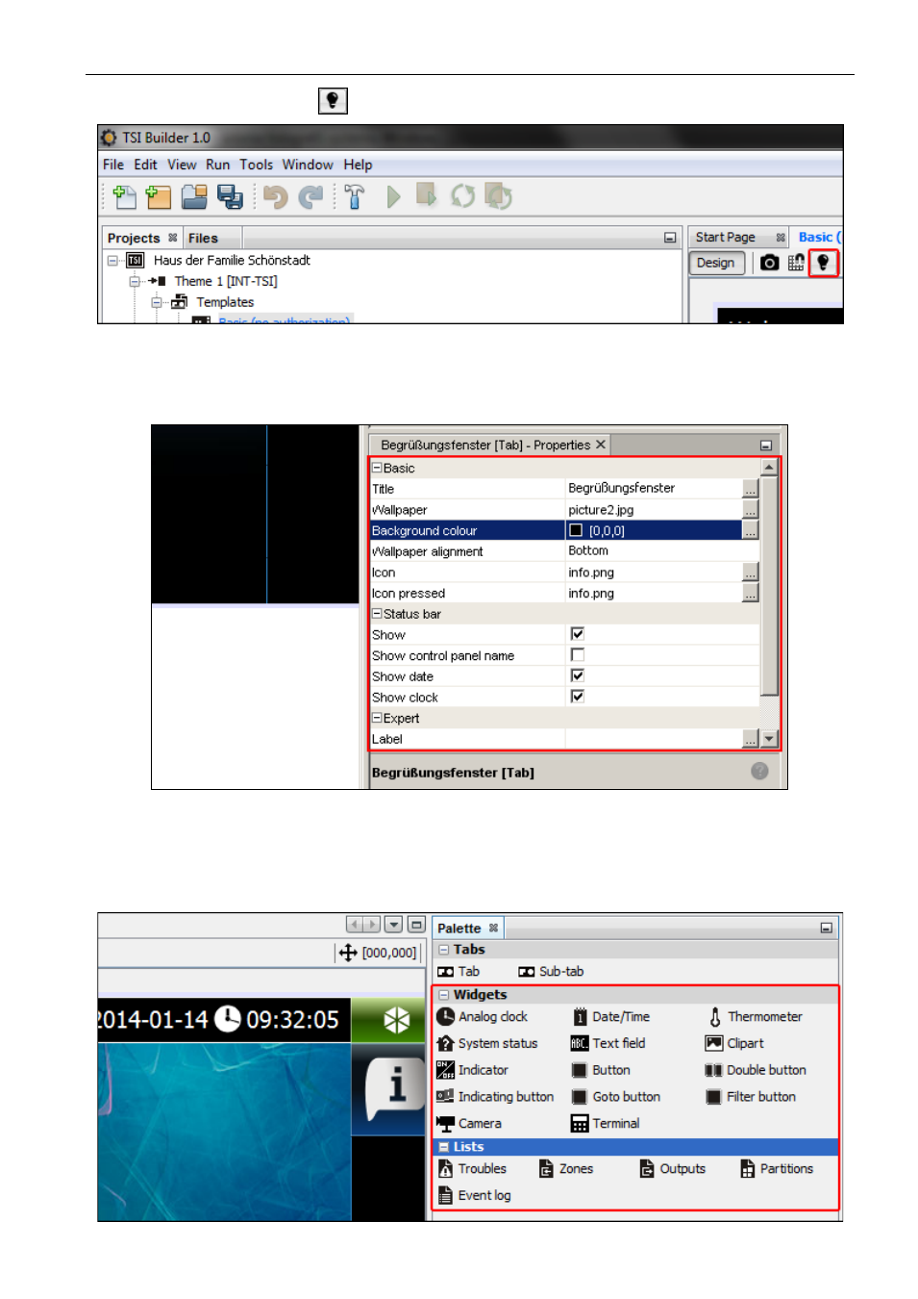Screen dimensions: 918x1299
Task: Click the ellipsis button in Title row
Action: click(751, 489)
